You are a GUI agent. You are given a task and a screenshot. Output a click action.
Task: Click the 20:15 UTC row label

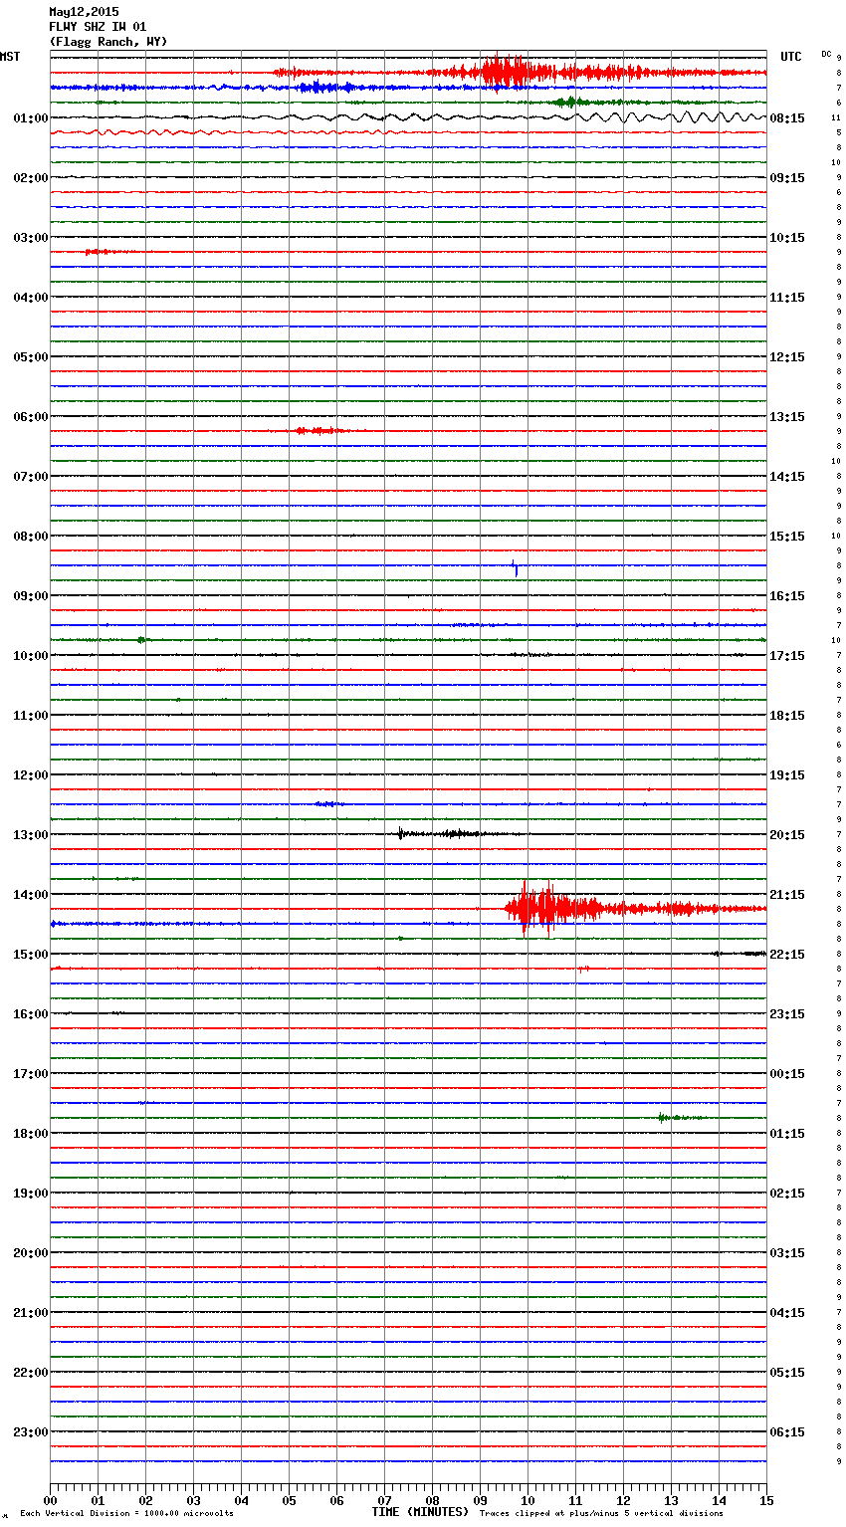pos(787,835)
